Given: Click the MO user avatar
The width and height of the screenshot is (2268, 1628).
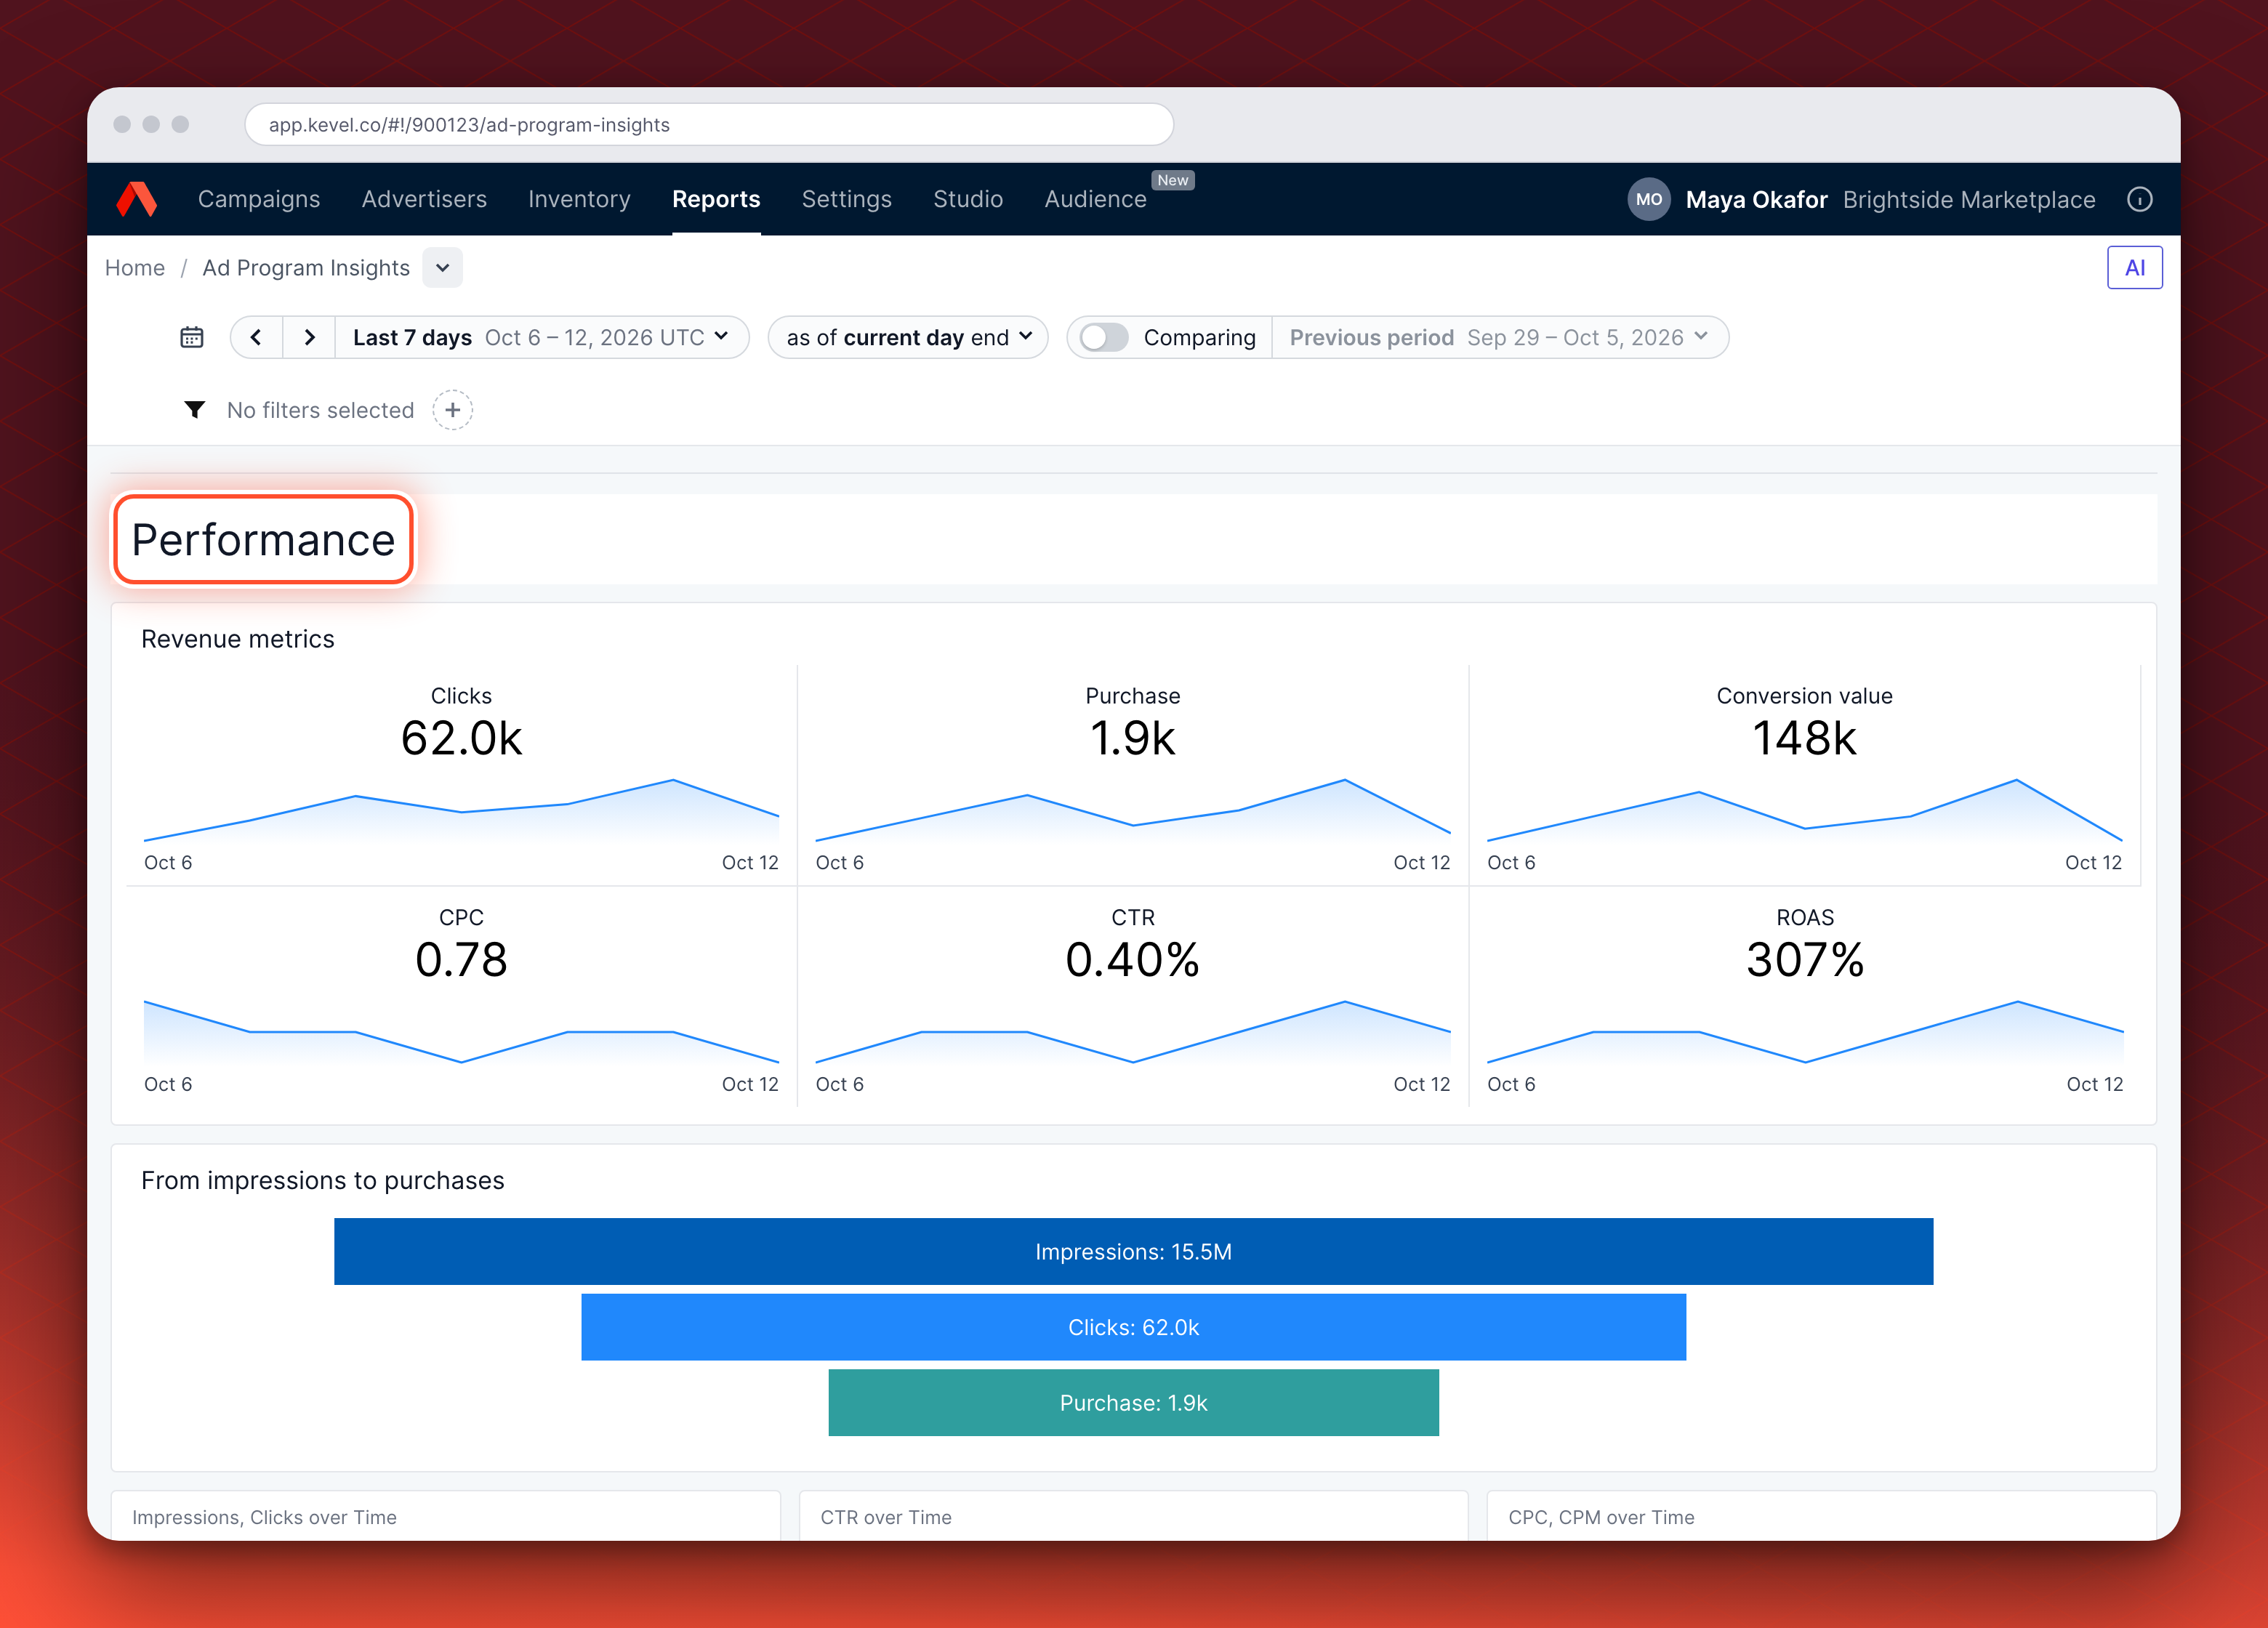Looking at the screenshot, I should click(1649, 199).
